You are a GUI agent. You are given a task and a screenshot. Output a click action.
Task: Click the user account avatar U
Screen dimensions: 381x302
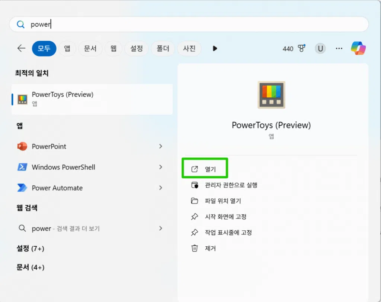(320, 48)
